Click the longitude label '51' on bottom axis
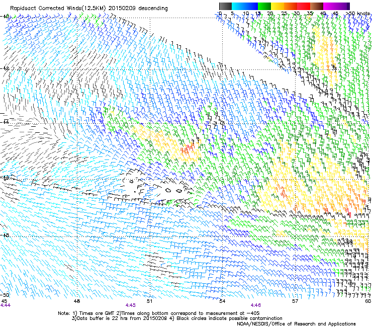 point(149,301)
